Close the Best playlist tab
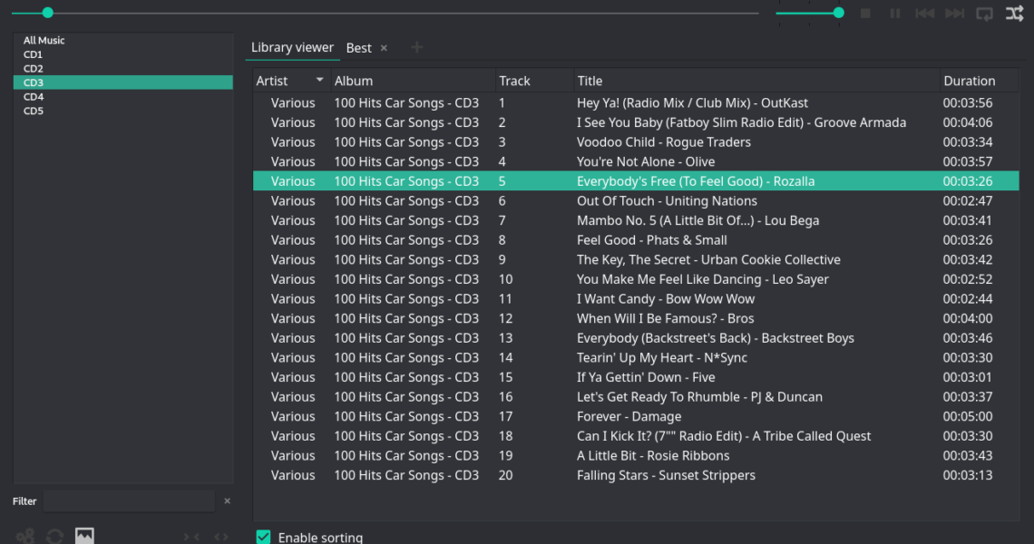The width and height of the screenshot is (1034, 544). pos(384,48)
